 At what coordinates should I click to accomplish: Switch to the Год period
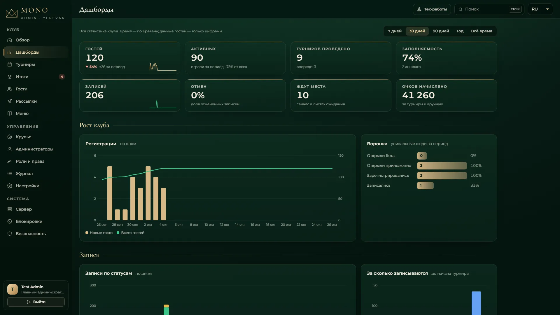point(460,31)
